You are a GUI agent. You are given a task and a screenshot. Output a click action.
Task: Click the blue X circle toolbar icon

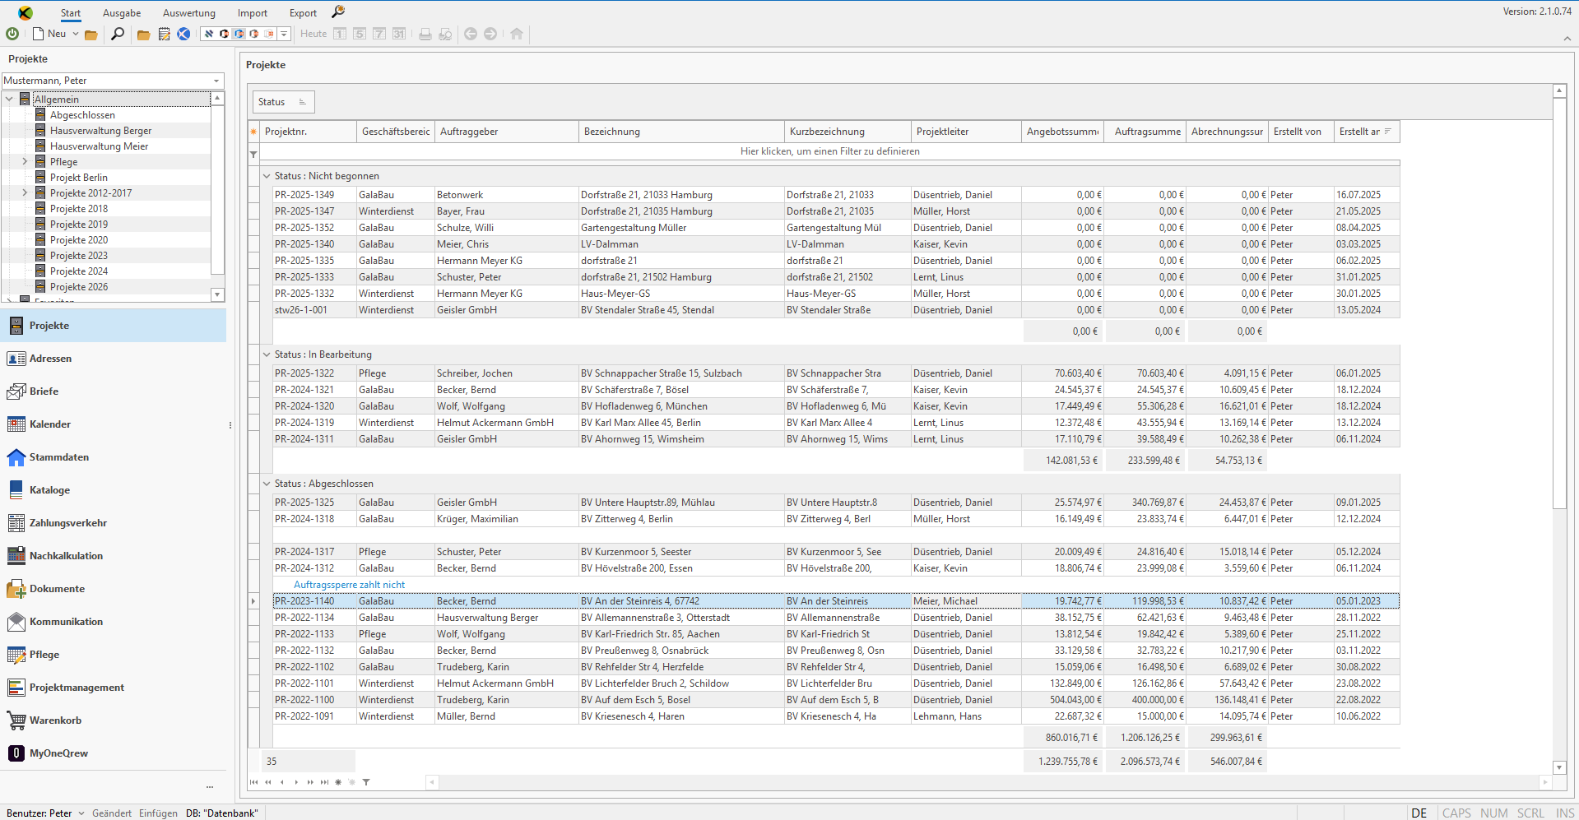pos(183,34)
